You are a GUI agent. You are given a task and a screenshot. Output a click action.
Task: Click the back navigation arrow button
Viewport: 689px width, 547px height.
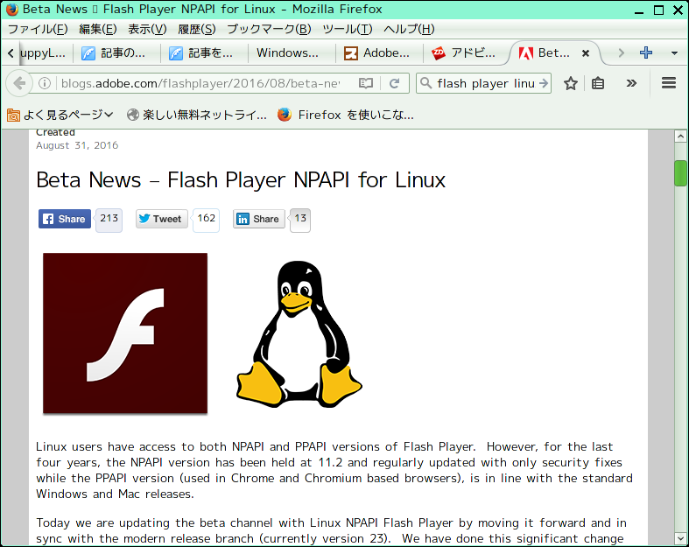pyautogui.click(x=19, y=83)
